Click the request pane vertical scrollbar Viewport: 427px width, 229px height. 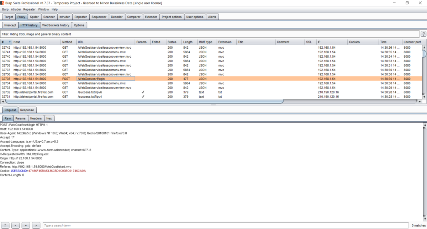425,172
